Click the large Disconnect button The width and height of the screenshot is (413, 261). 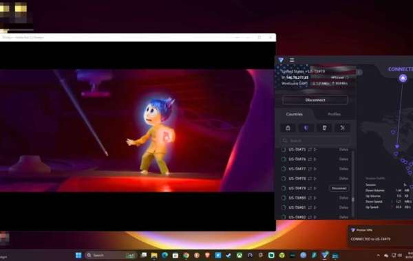[315, 100]
